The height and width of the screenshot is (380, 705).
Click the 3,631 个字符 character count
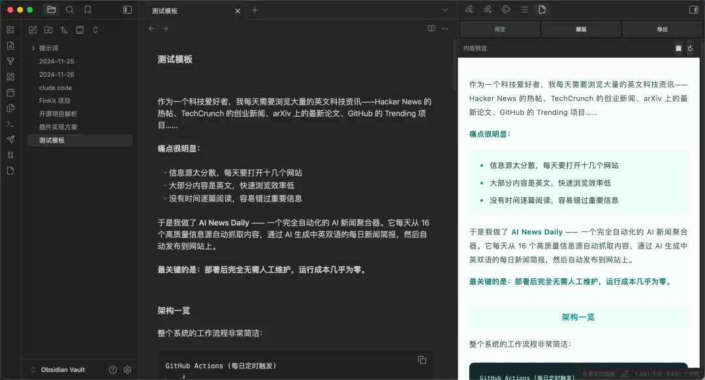pos(683,373)
